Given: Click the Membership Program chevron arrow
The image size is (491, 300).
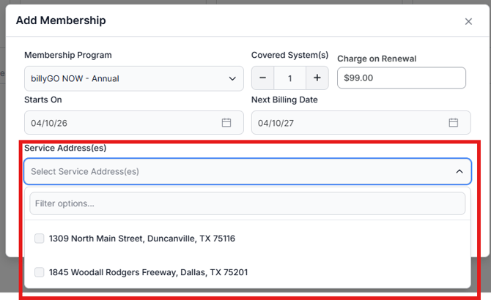Looking at the screenshot, I should pos(232,78).
